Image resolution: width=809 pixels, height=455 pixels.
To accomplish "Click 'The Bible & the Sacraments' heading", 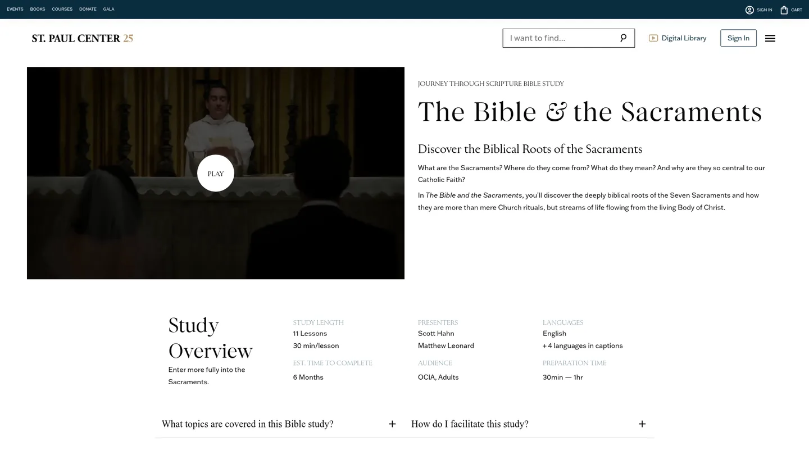I will 590,111.
